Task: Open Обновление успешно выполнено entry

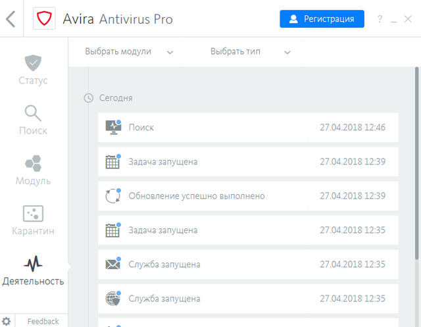Action: pyautogui.click(x=248, y=195)
